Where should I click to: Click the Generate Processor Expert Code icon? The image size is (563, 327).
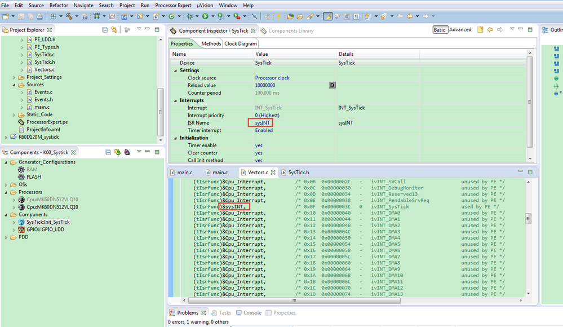point(117,152)
